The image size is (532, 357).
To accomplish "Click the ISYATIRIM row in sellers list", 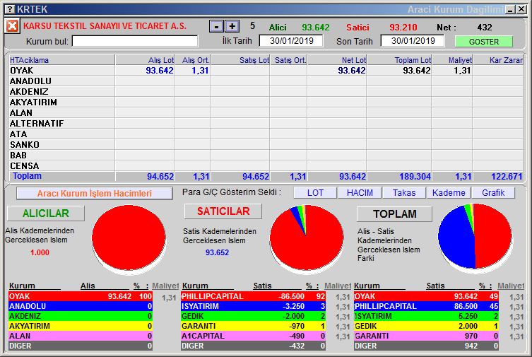I will point(253,306).
